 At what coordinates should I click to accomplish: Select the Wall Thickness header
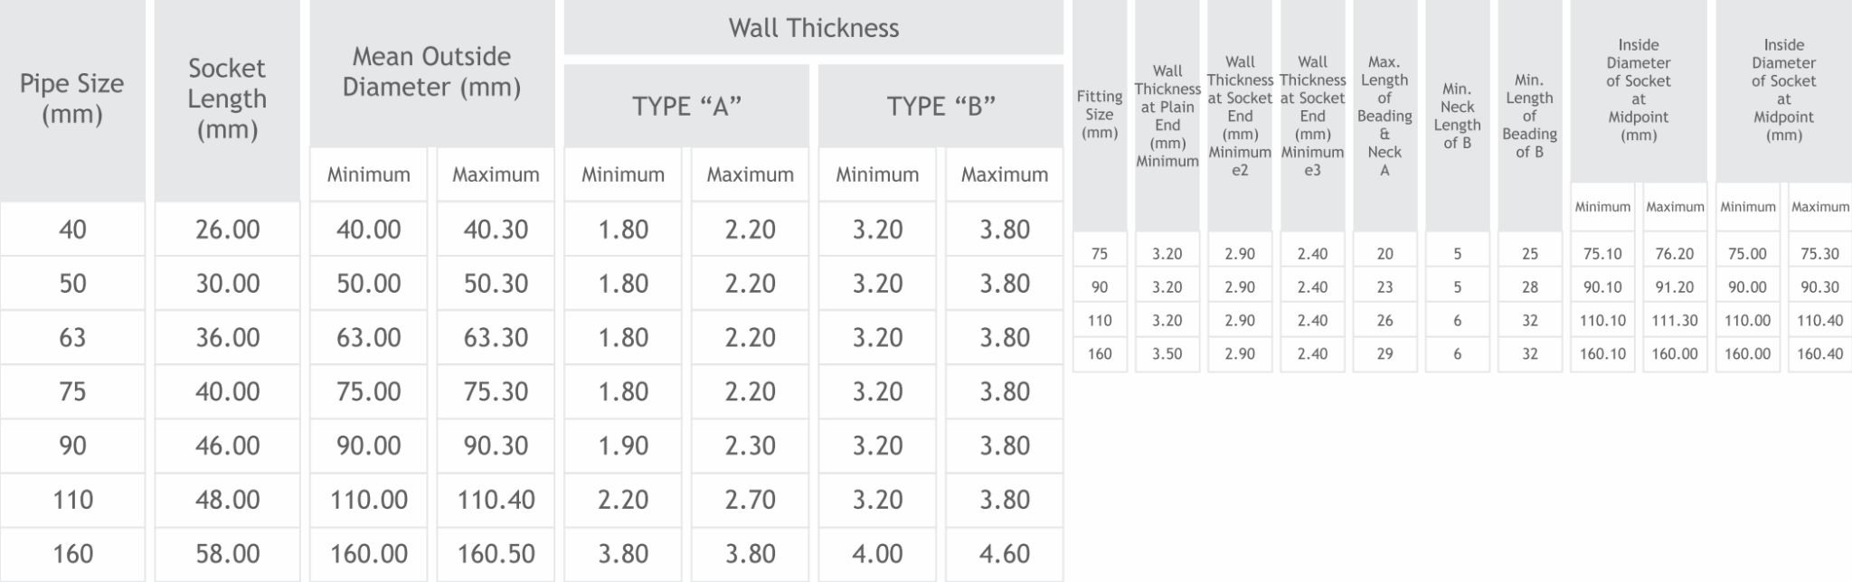(814, 27)
